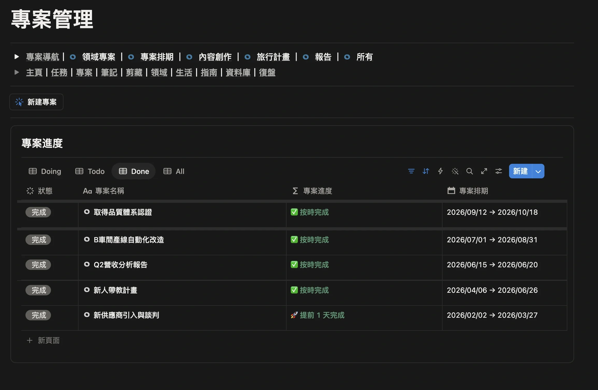The width and height of the screenshot is (598, 390).
Task: Click date 2026/07/01 → 2026/08/31
Action: pos(492,240)
